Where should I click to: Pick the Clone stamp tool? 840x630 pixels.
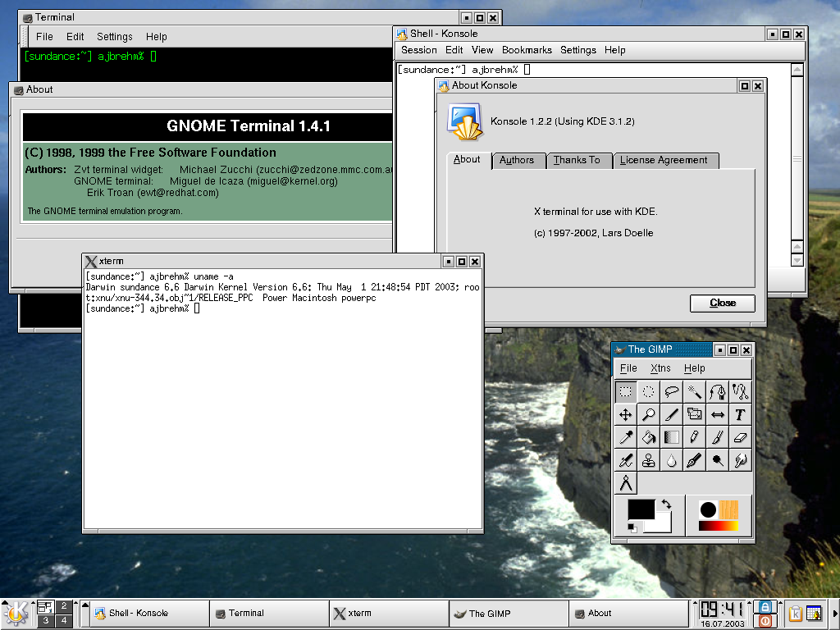(649, 461)
